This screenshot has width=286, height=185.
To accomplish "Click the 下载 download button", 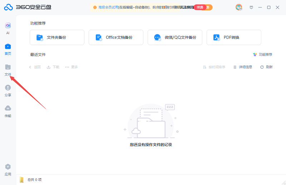I will click(53, 67).
